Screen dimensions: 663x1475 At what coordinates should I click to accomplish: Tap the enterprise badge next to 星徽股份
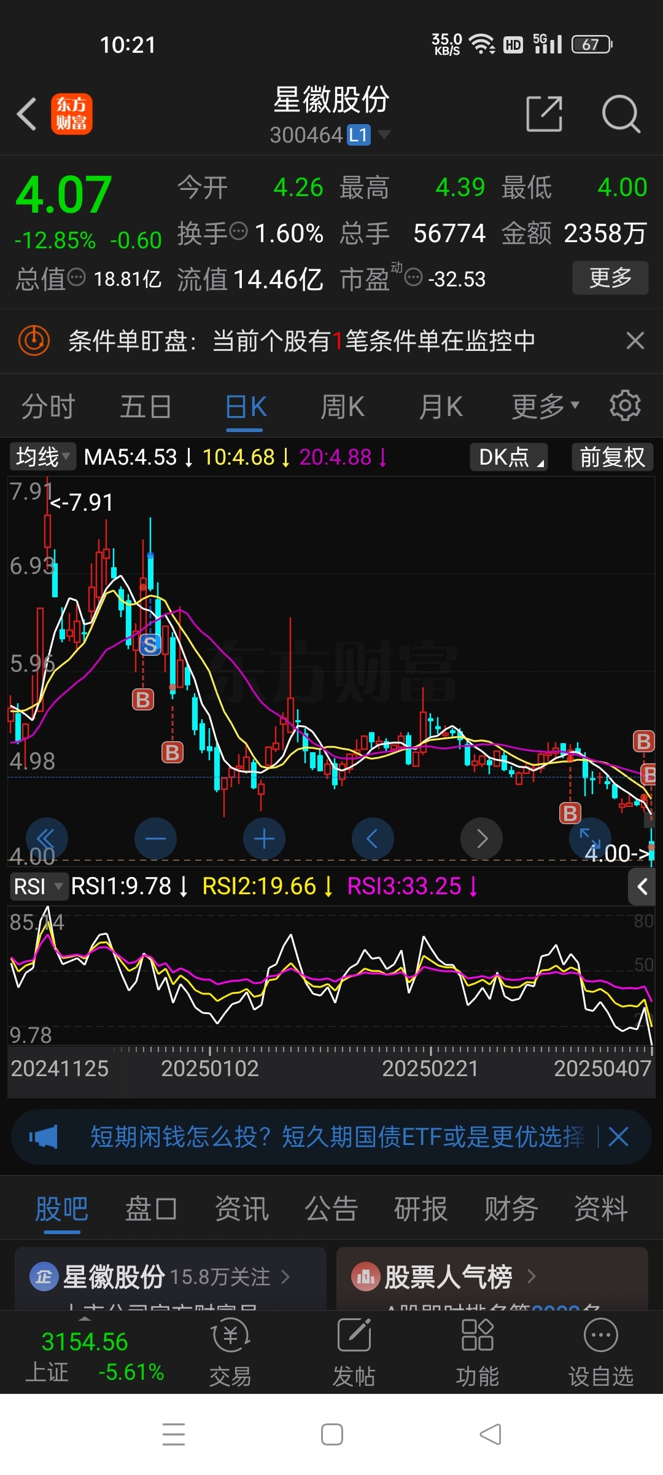(x=44, y=1277)
